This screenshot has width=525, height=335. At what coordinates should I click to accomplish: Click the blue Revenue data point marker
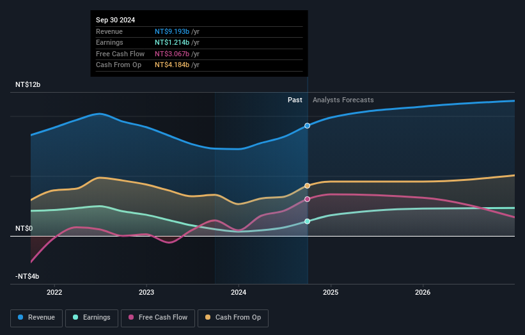coord(307,126)
